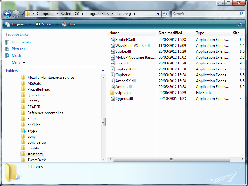Click the Cypher.dll file icon
This screenshot has width=248, height=186.
[x=112, y=75]
